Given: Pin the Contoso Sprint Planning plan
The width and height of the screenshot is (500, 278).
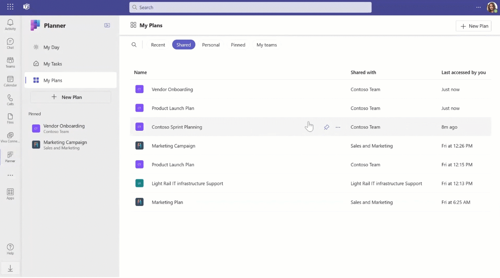Looking at the screenshot, I should (x=327, y=127).
